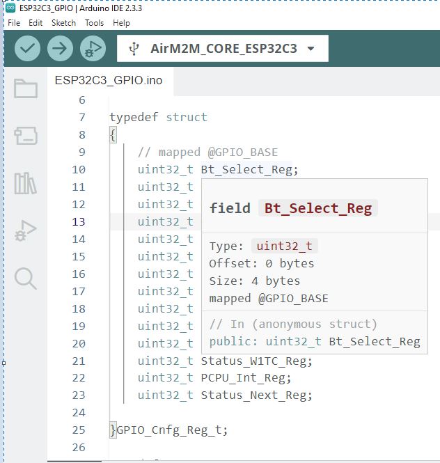Open the Tools menu

click(x=94, y=23)
